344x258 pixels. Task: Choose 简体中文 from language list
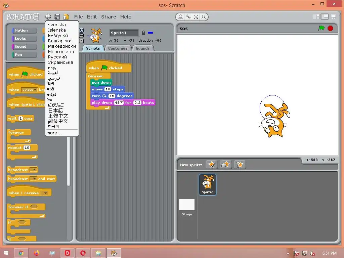[58, 121]
